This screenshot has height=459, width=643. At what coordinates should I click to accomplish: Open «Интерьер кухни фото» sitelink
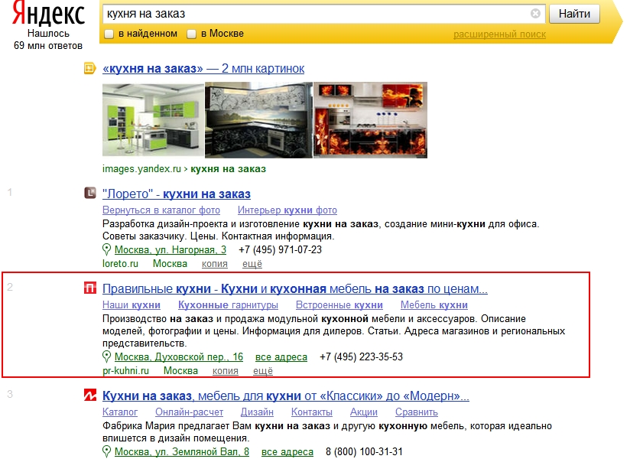coord(287,210)
